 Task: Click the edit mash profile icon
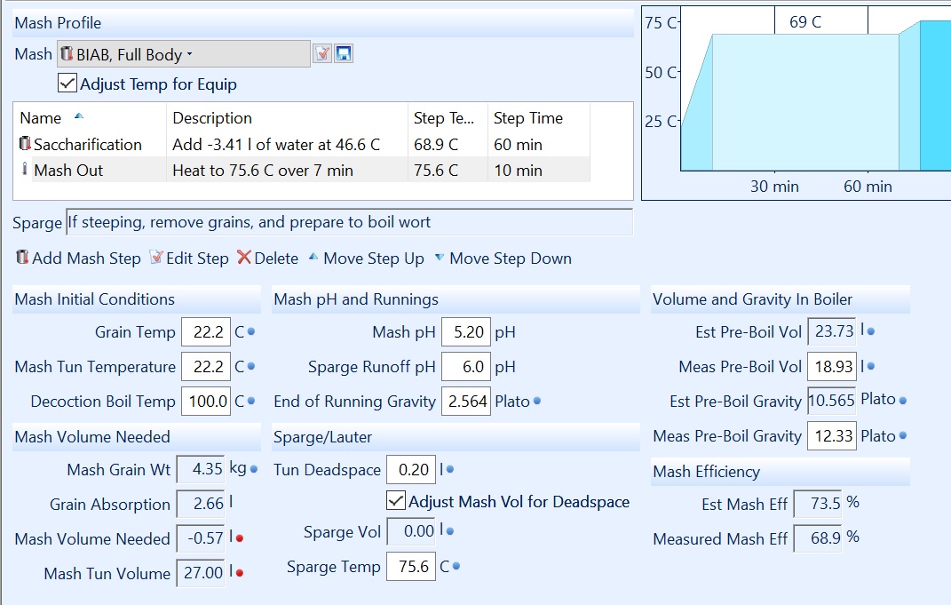tap(322, 54)
